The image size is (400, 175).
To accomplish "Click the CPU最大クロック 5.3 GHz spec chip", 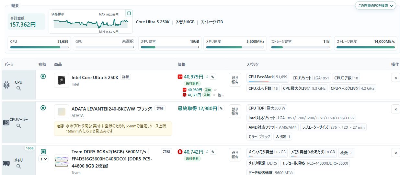I will point(304,88).
